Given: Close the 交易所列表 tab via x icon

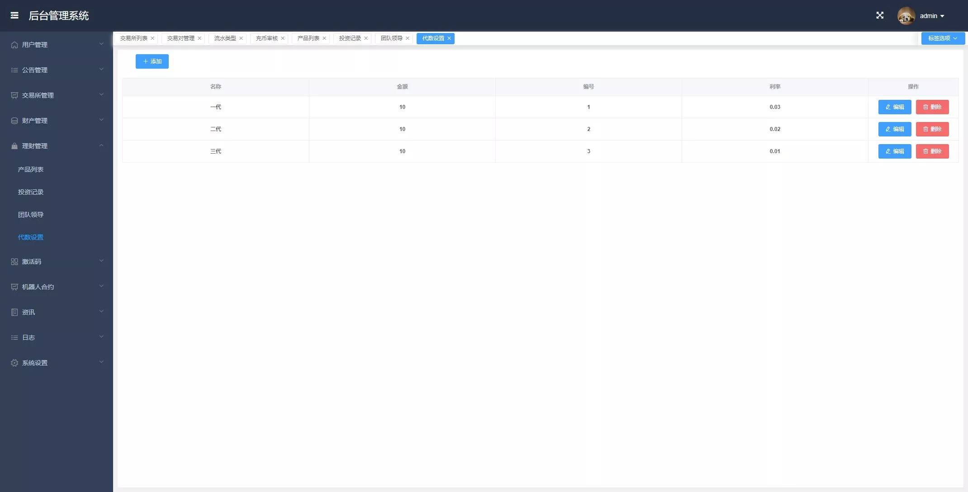Looking at the screenshot, I should click(152, 38).
